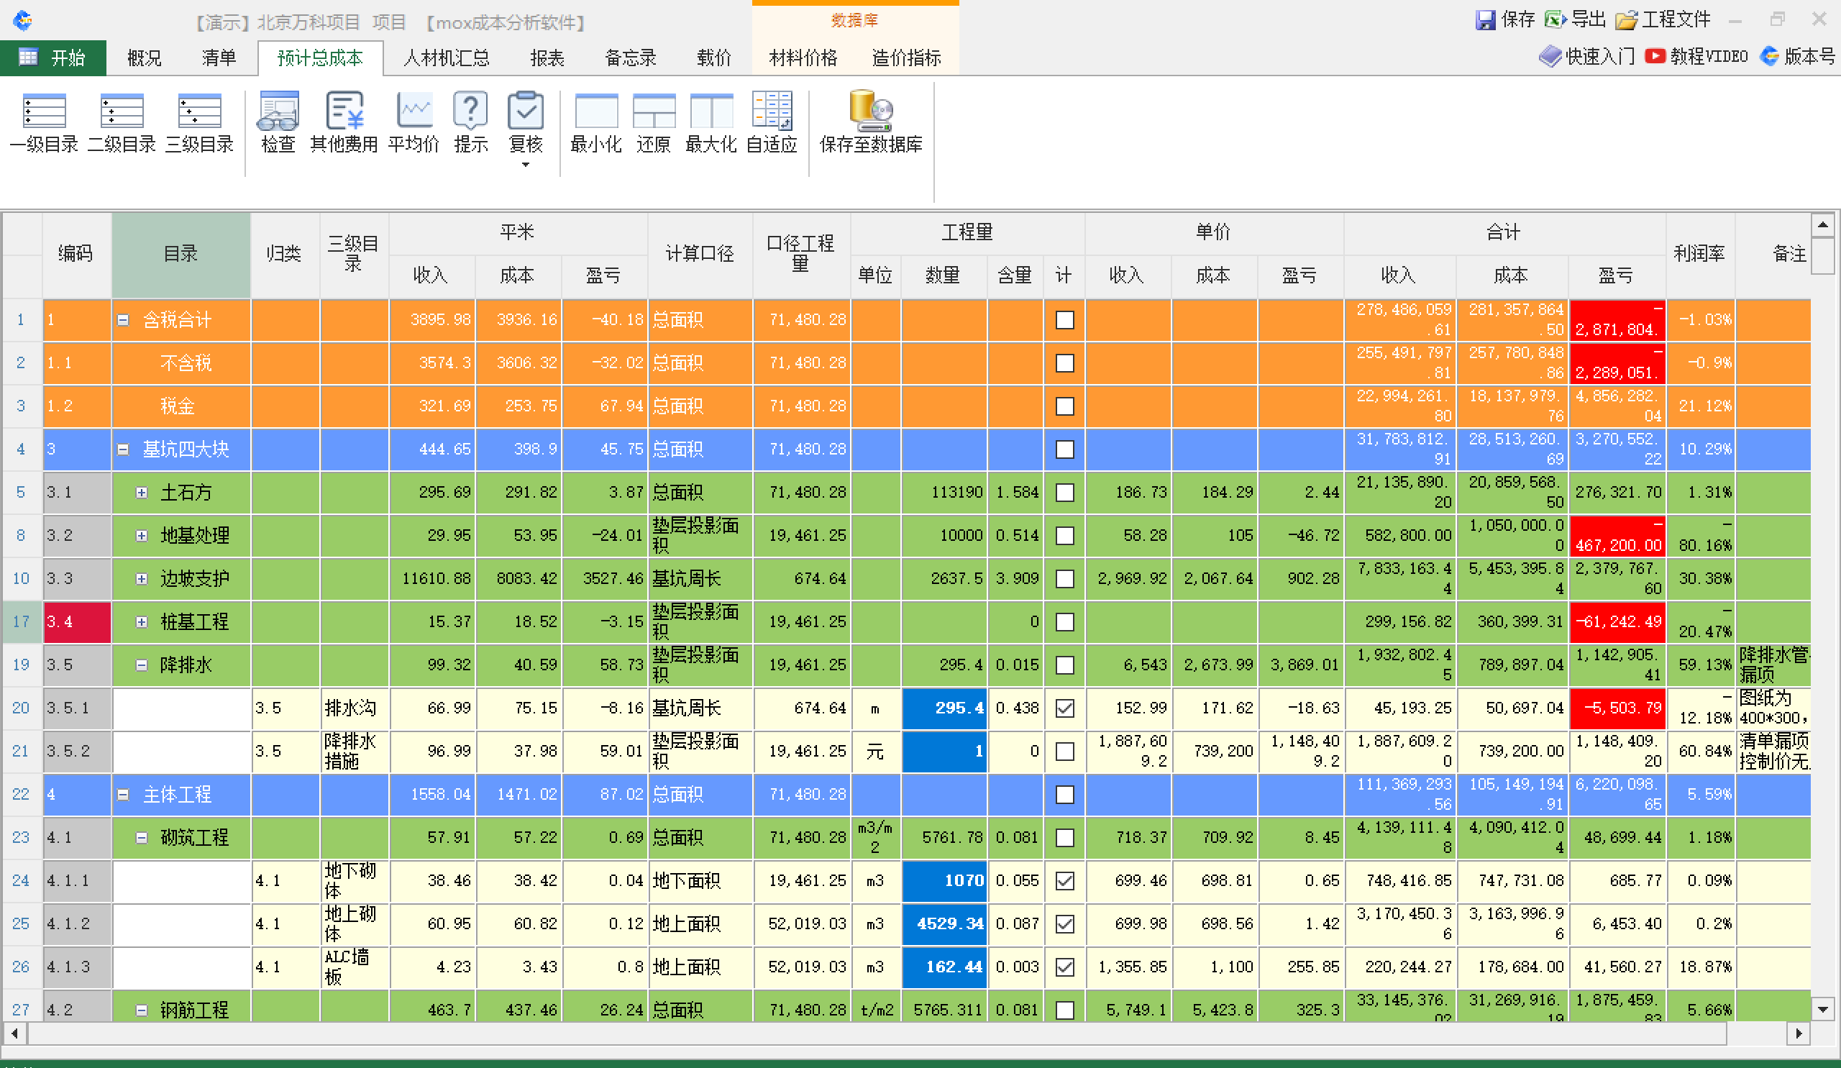Collapse the 砌筑工程 node
Screen dimensions: 1841x1068
click(x=142, y=837)
